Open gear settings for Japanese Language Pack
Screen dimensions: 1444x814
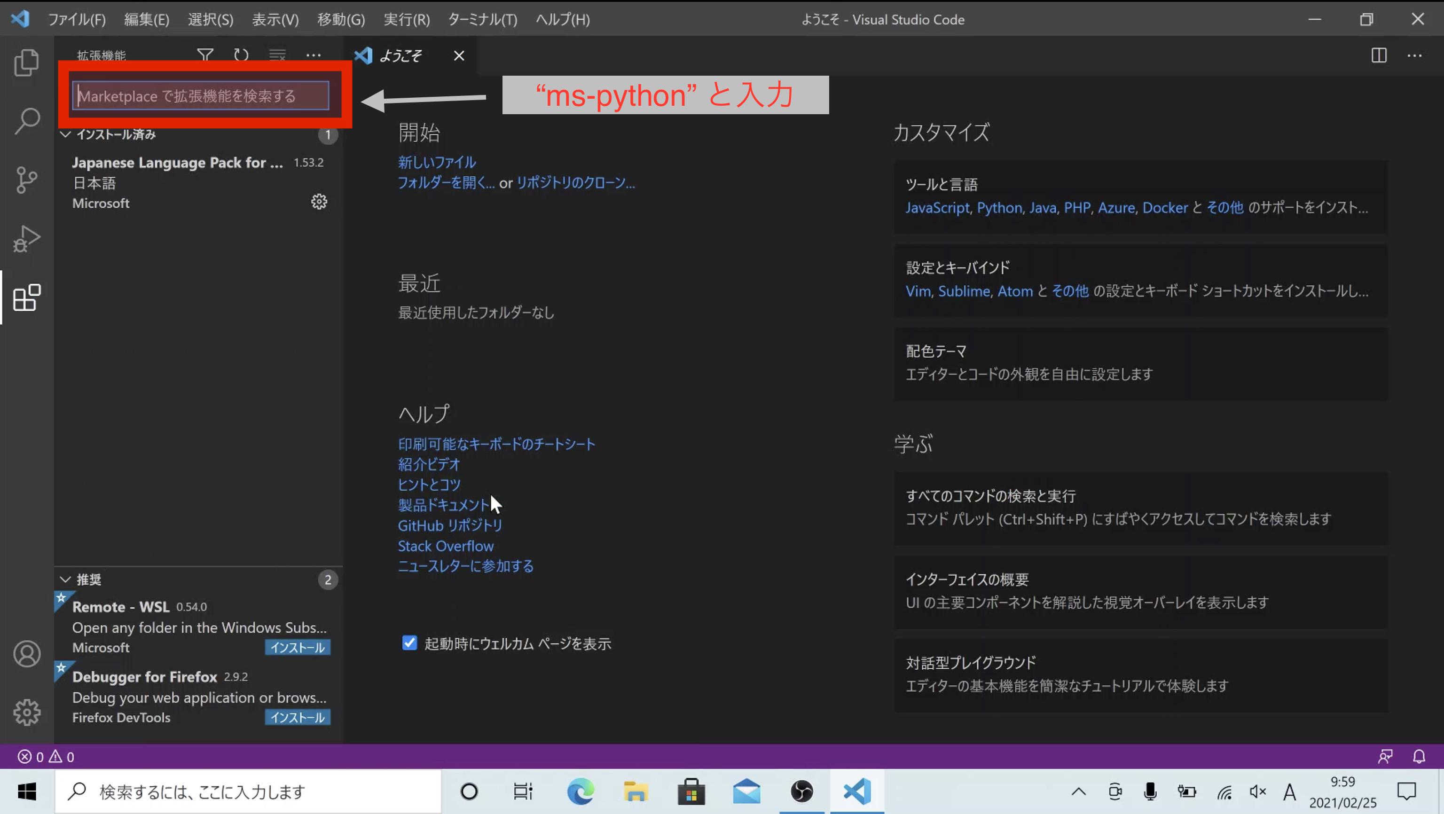click(x=319, y=202)
